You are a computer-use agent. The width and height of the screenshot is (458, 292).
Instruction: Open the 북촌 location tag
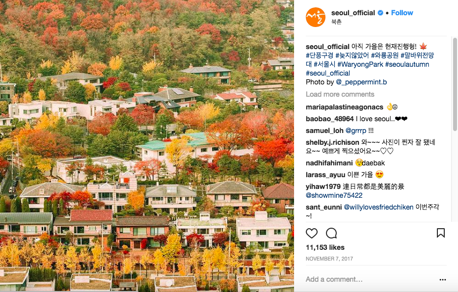pos(336,22)
